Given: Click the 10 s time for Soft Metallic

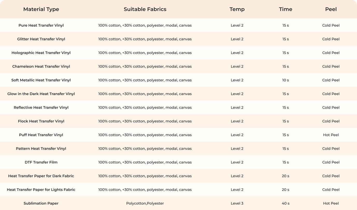Looking at the screenshot, I should 285,80.
